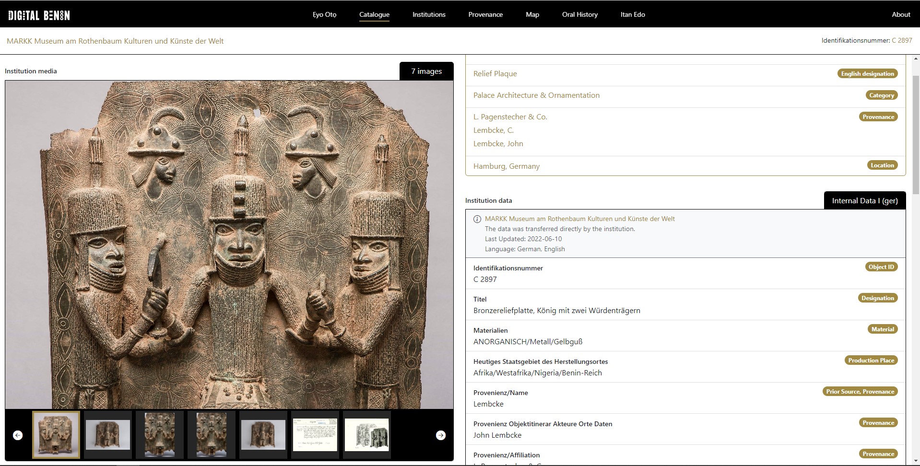Click the Palace Architecture & Ornamentation category

tap(536, 95)
